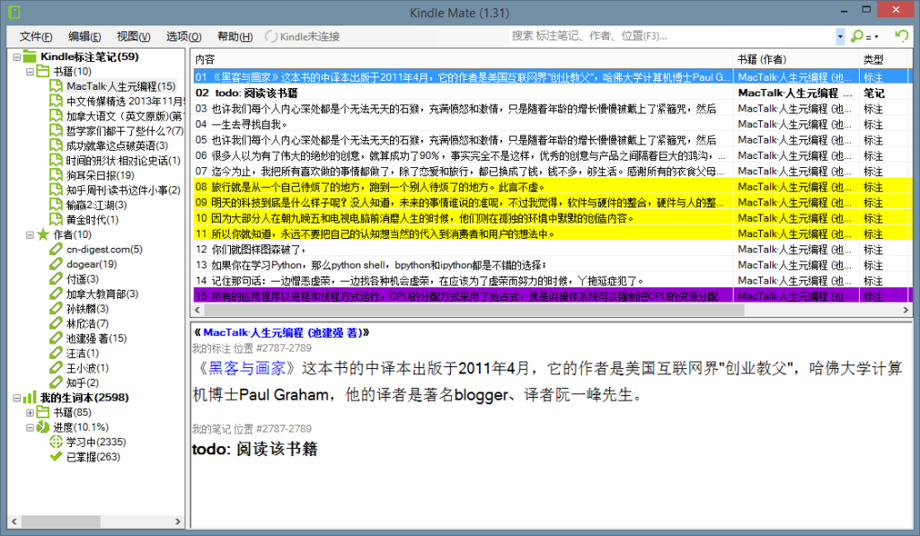Select 时间的形状:相对论史话(1) in the tree

coord(123,161)
